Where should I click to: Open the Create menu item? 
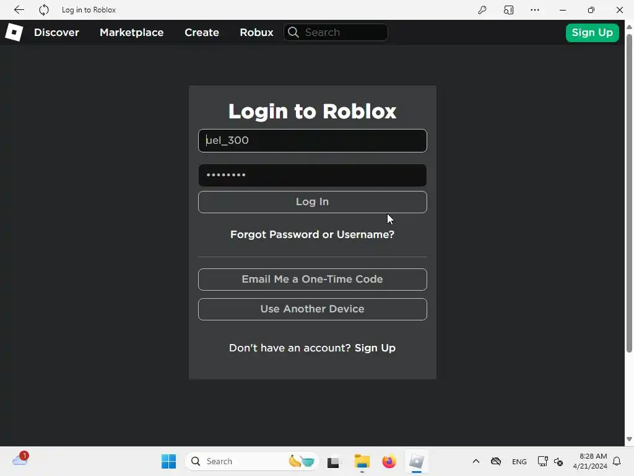click(x=202, y=32)
